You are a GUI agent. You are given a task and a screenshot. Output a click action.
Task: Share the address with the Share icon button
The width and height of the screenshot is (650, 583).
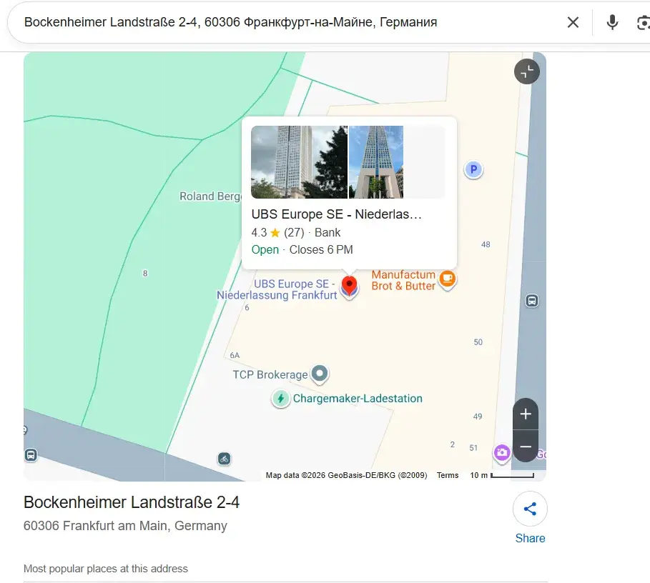[x=530, y=509]
